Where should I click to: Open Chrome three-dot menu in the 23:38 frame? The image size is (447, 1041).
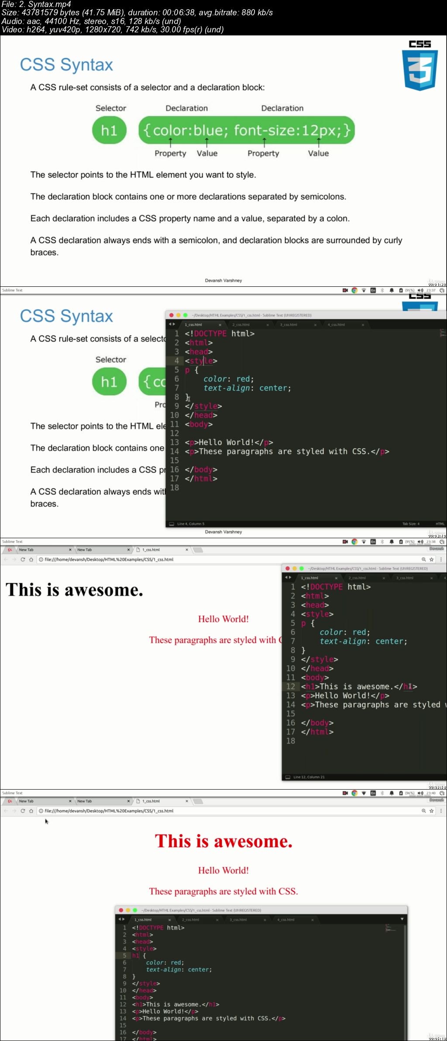(x=441, y=559)
